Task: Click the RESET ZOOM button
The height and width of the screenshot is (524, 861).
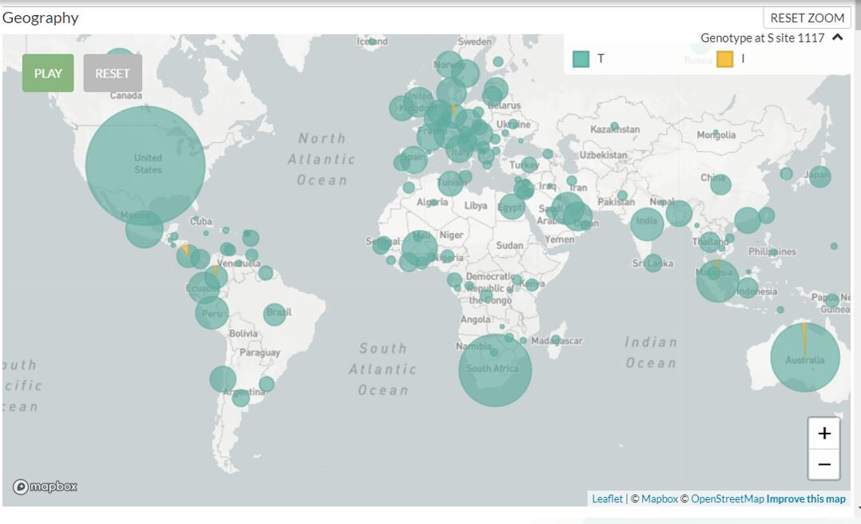Action: 807,18
